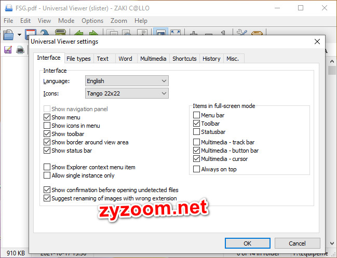The image size is (337, 258).
Task: Open the Mode menu
Action: pyautogui.click(x=66, y=21)
